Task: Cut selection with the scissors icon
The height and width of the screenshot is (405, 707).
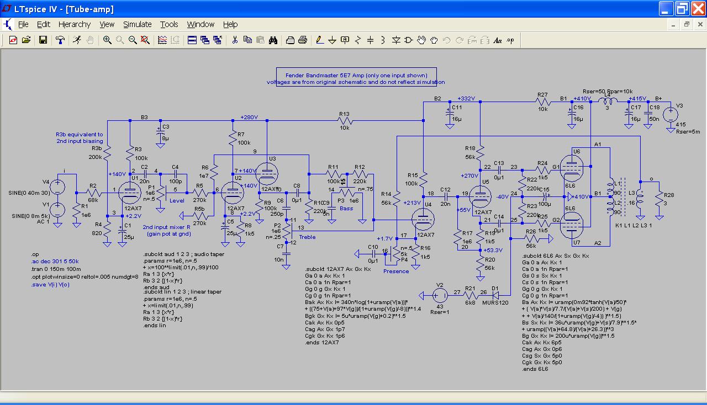Action: click(x=235, y=40)
